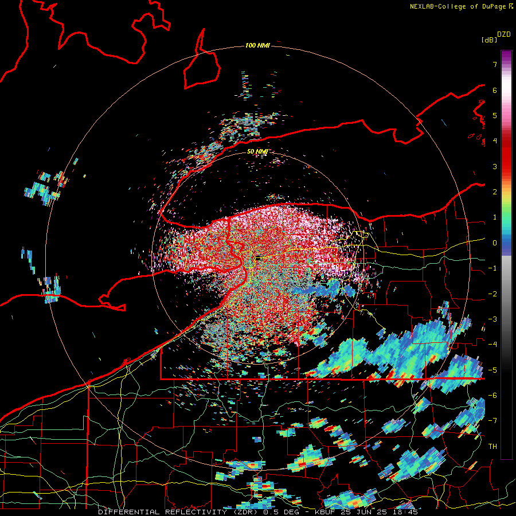Click the legend value -4
This screenshot has width=516, height=516.
[492, 345]
